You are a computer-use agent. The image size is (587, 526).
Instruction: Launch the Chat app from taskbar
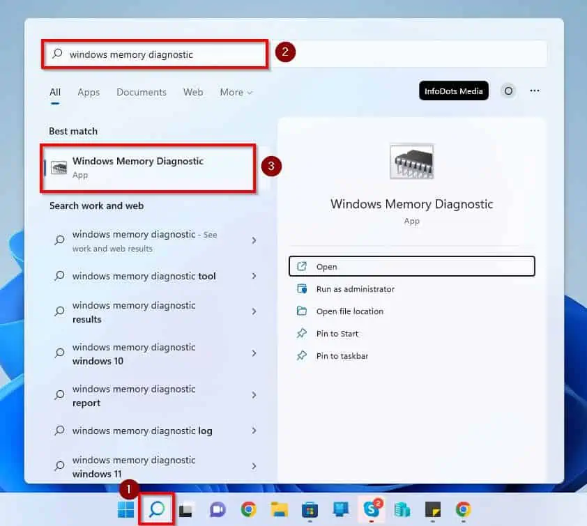pyautogui.click(x=218, y=509)
